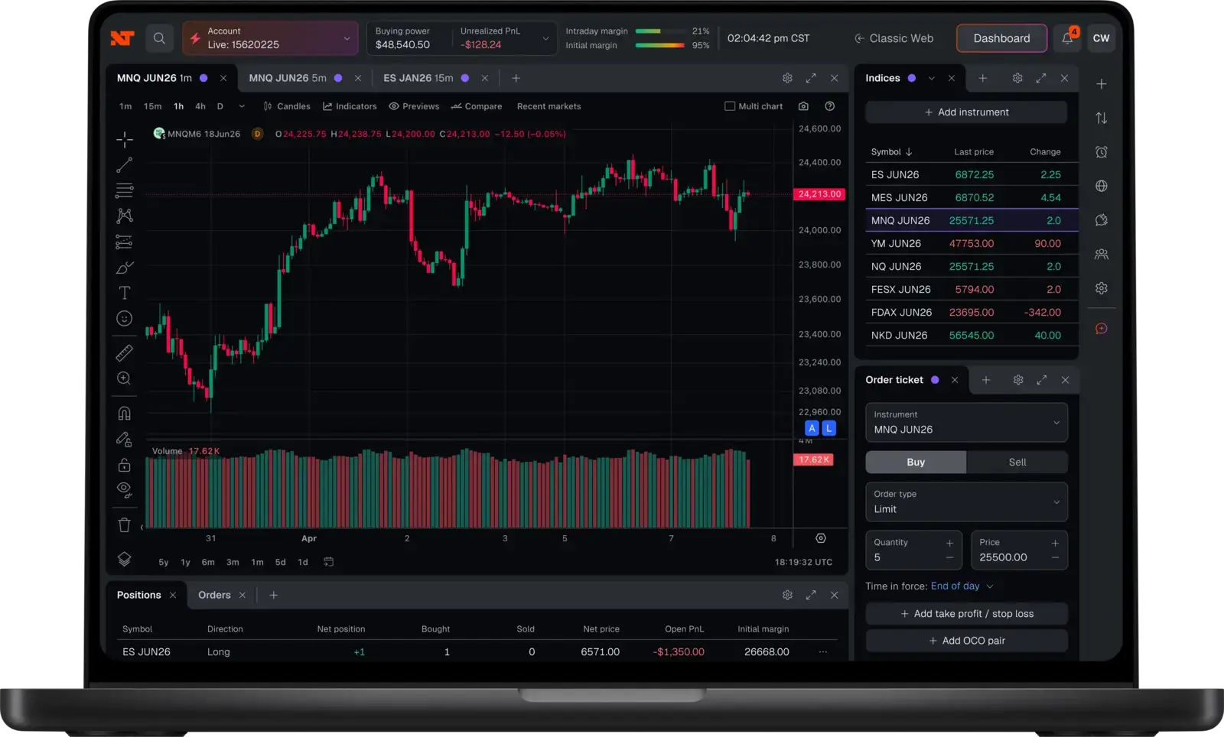Toggle lock all drawings icon
This screenshot has height=737, width=1224.
click(125, 465)
